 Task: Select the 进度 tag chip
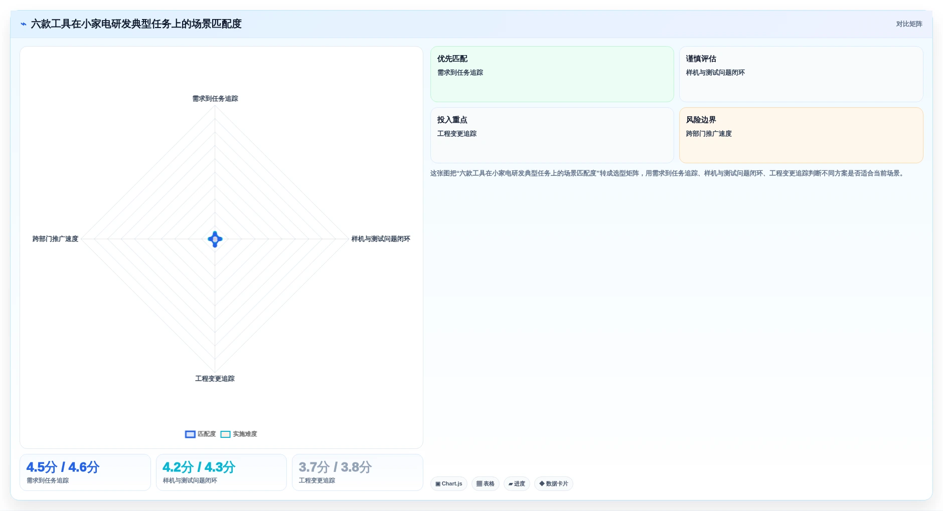[517, 483]
